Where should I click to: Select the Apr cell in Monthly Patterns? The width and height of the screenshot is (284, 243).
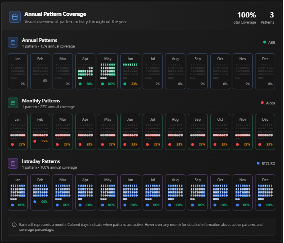click(x=85, y=132)
